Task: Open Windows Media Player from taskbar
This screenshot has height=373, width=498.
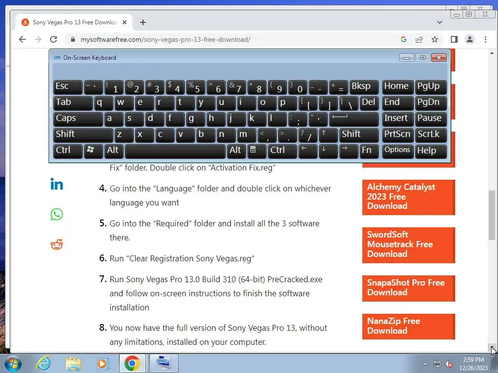Action: (x=103, y=364)
